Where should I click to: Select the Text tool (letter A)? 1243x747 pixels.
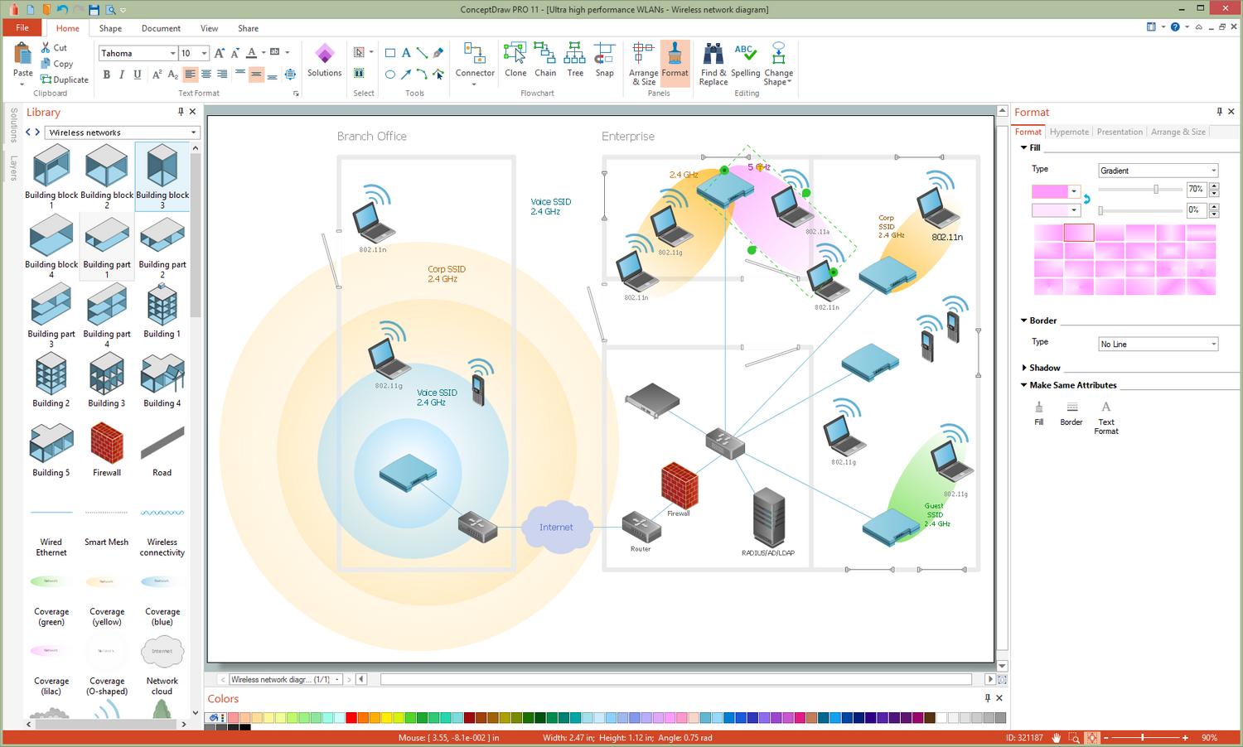(x=406, y=53)
